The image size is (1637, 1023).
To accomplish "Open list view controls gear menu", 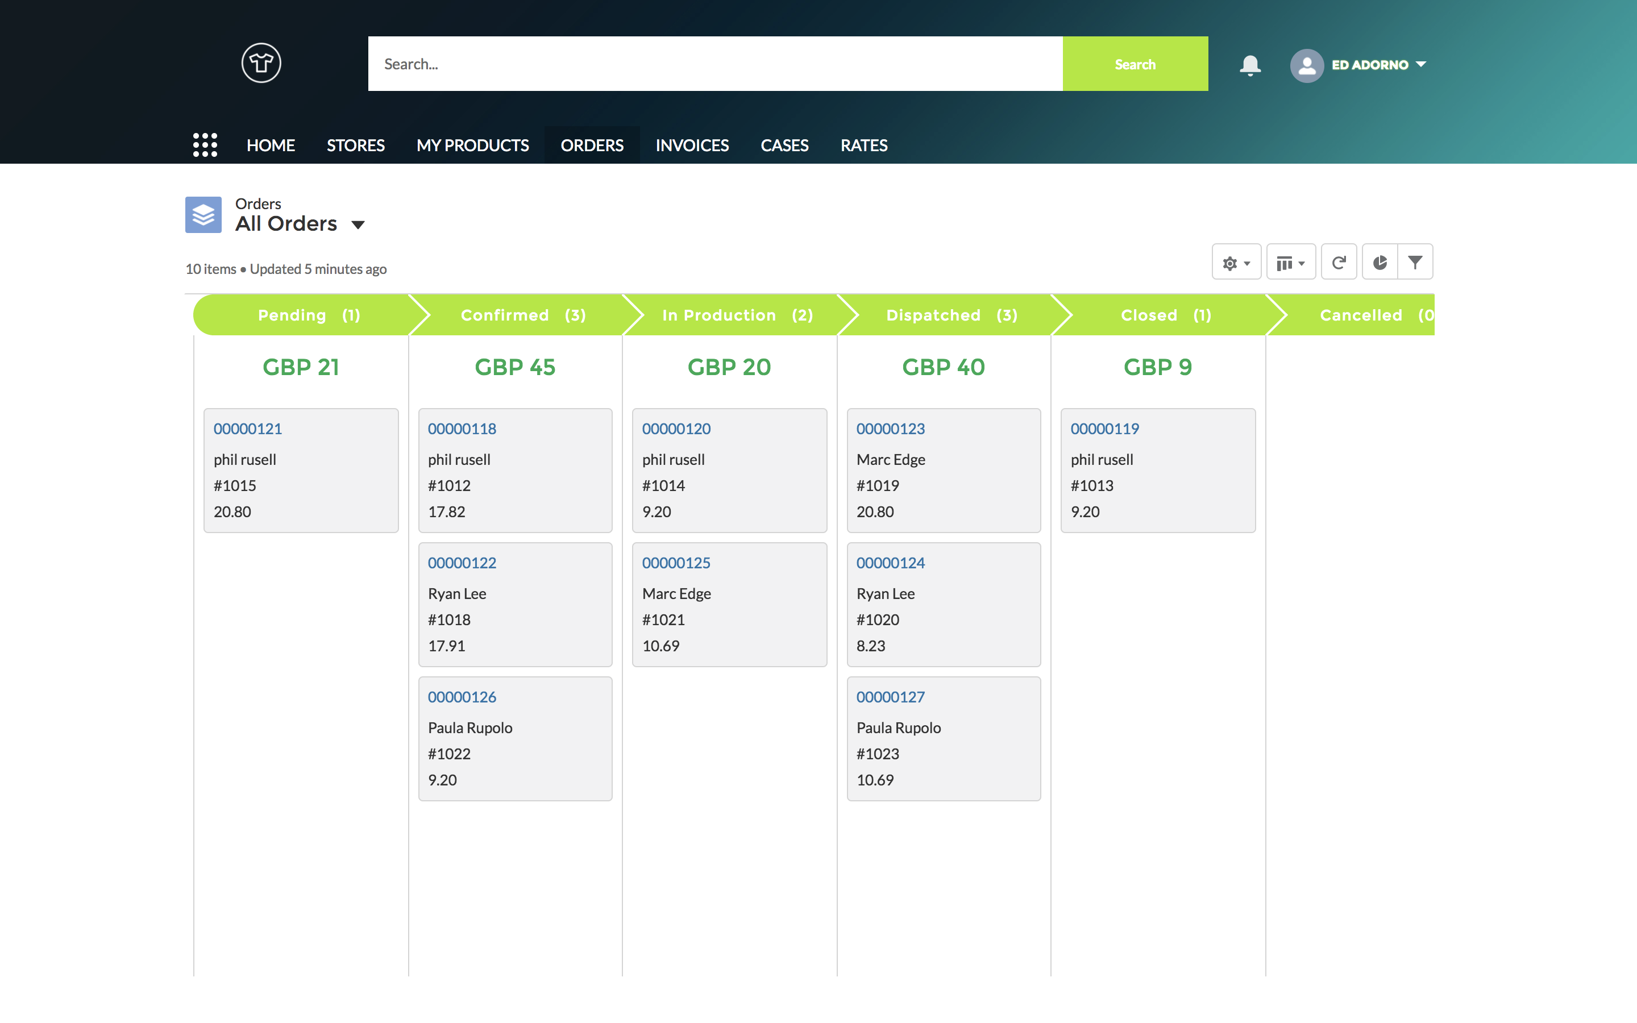I will pyautogui.click(x=1236, y=263).
